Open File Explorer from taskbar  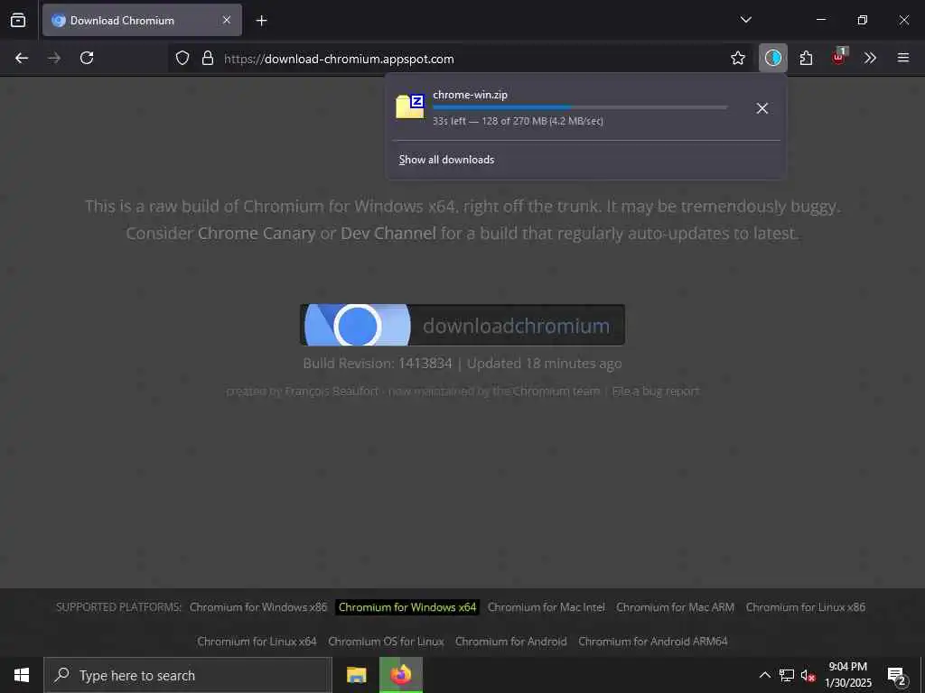click(356, 675)
